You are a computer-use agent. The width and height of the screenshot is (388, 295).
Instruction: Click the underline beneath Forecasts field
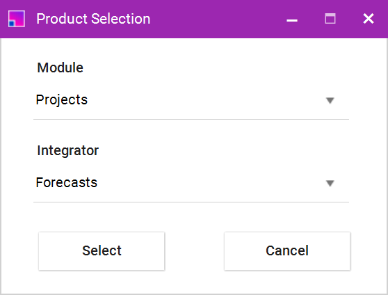pos(191,202)
